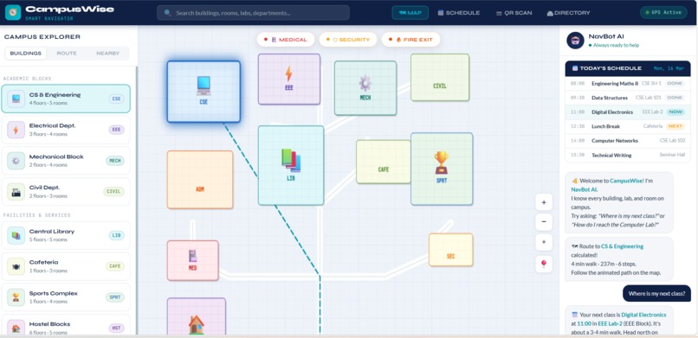698x338 pixels.
Task: Click the SEC building on map
Action: pos(450,250)
